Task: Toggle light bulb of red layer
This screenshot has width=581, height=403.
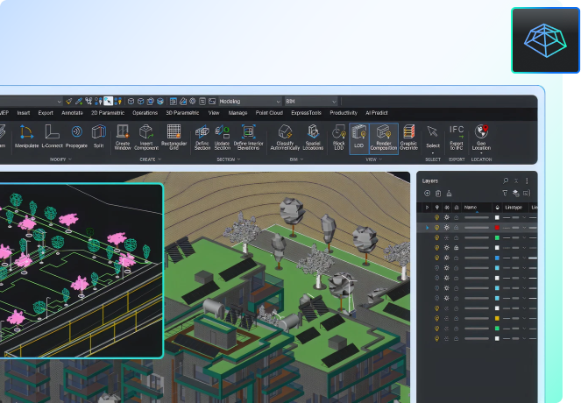Action: (437, 227)
